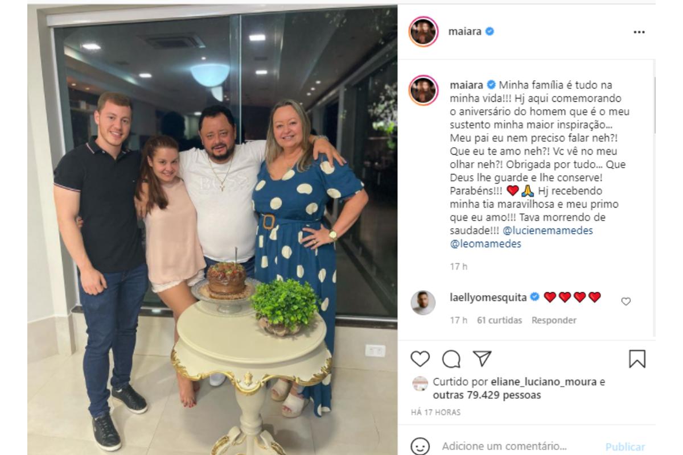Open comments via speech bubble icon
The width and height of the screenshot is (683, 455).
451,358
